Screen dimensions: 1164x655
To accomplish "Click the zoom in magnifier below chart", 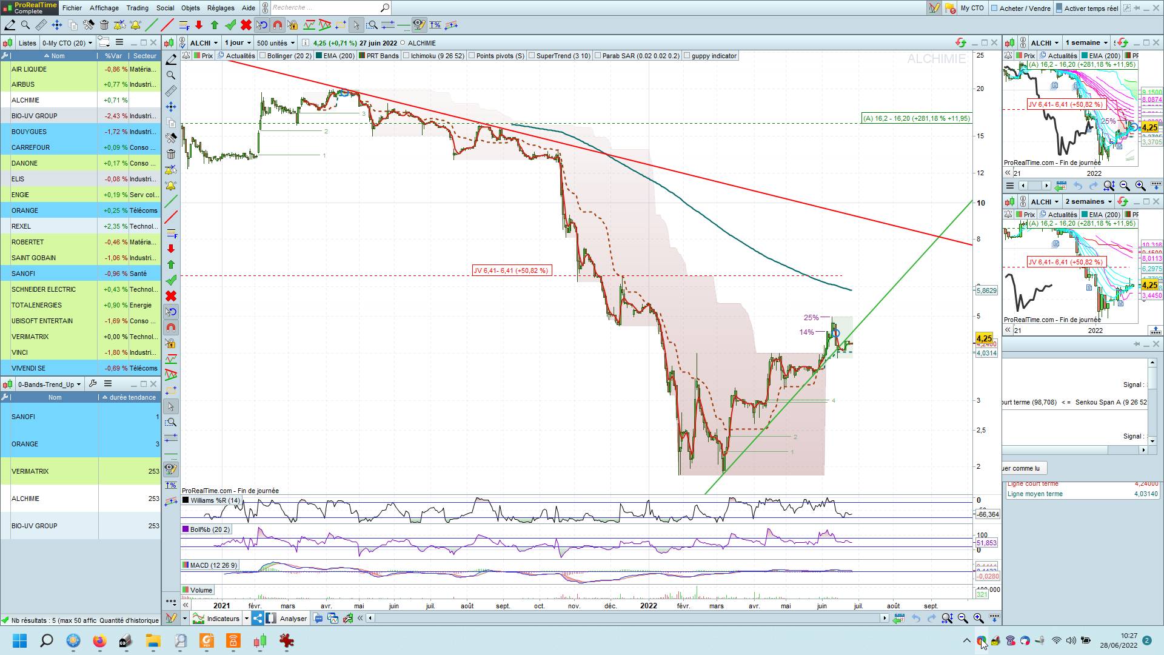I will pyautogui.click(x=978, y=618).
